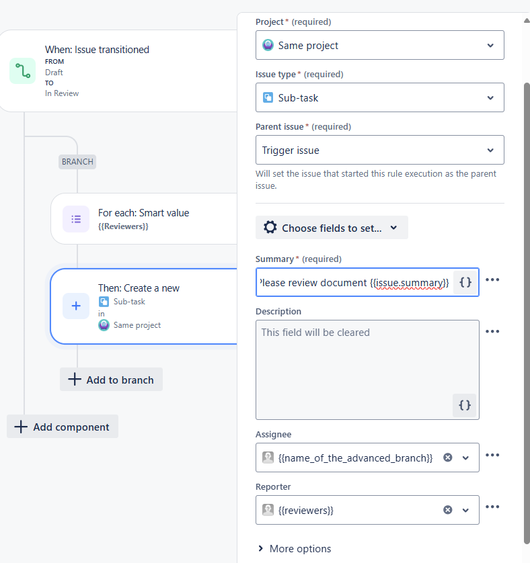The height and width of the screenshot is (563, 530).
Task: Click the blue plus Create action icon
Action: coord(76,306)
